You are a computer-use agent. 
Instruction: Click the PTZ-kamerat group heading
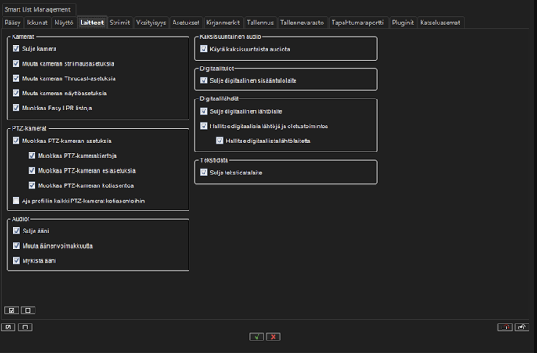coord(29,128)
